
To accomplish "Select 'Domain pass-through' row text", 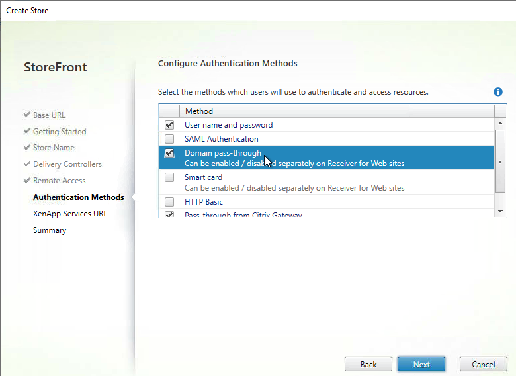I will point(223,153).
